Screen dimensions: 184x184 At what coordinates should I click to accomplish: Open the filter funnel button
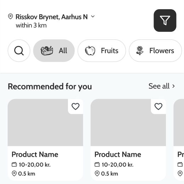pos(165,21)
